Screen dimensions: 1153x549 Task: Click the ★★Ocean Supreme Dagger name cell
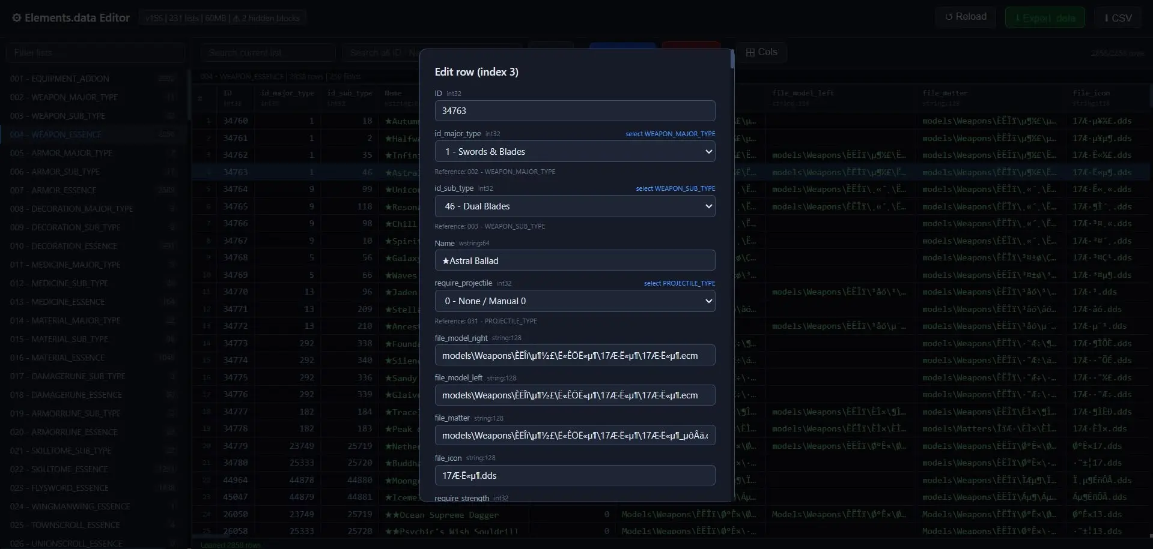point(454,514)
